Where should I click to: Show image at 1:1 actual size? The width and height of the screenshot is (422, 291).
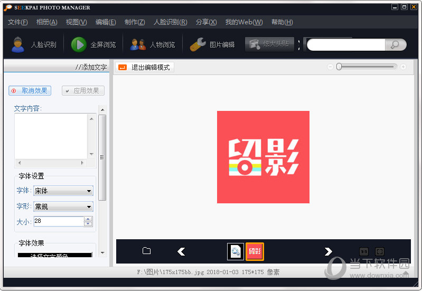point(364,252)
